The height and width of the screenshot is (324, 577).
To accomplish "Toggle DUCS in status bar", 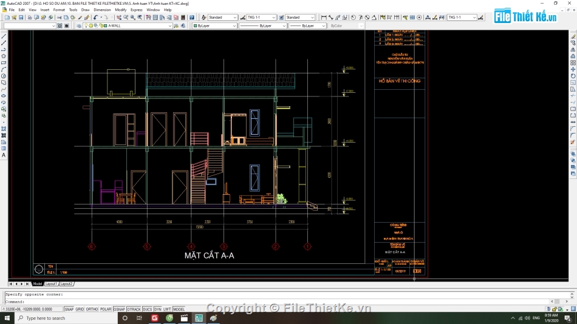I will click(147, 309).
